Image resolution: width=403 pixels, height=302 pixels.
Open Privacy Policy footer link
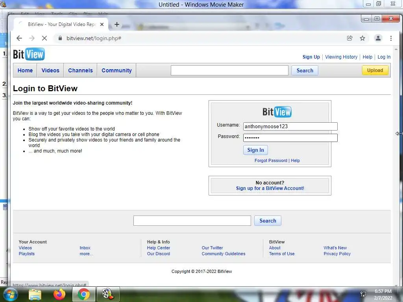337,254
